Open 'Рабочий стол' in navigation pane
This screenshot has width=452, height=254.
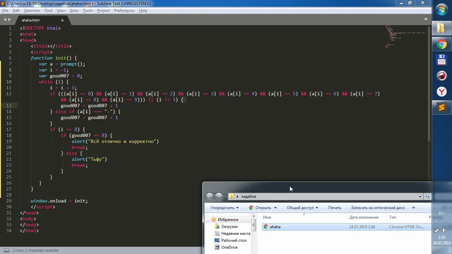tap(230, 240)
